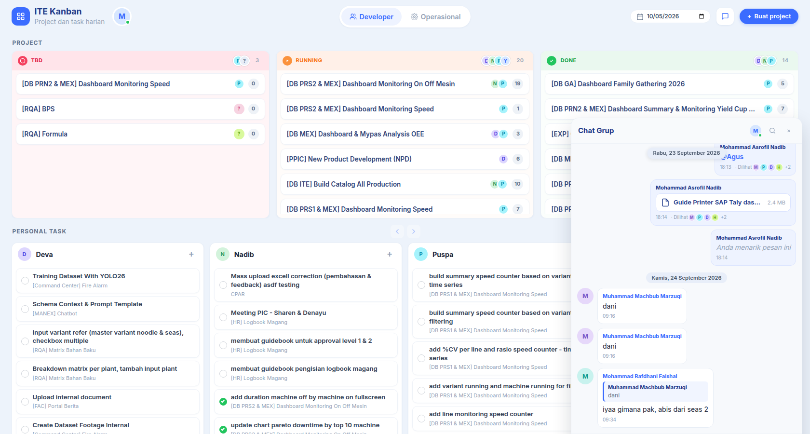Mark Schema Context & Prompt Template done
This screenshot has height=434, width=810.
pyautogui.click(x=25, y=309)
